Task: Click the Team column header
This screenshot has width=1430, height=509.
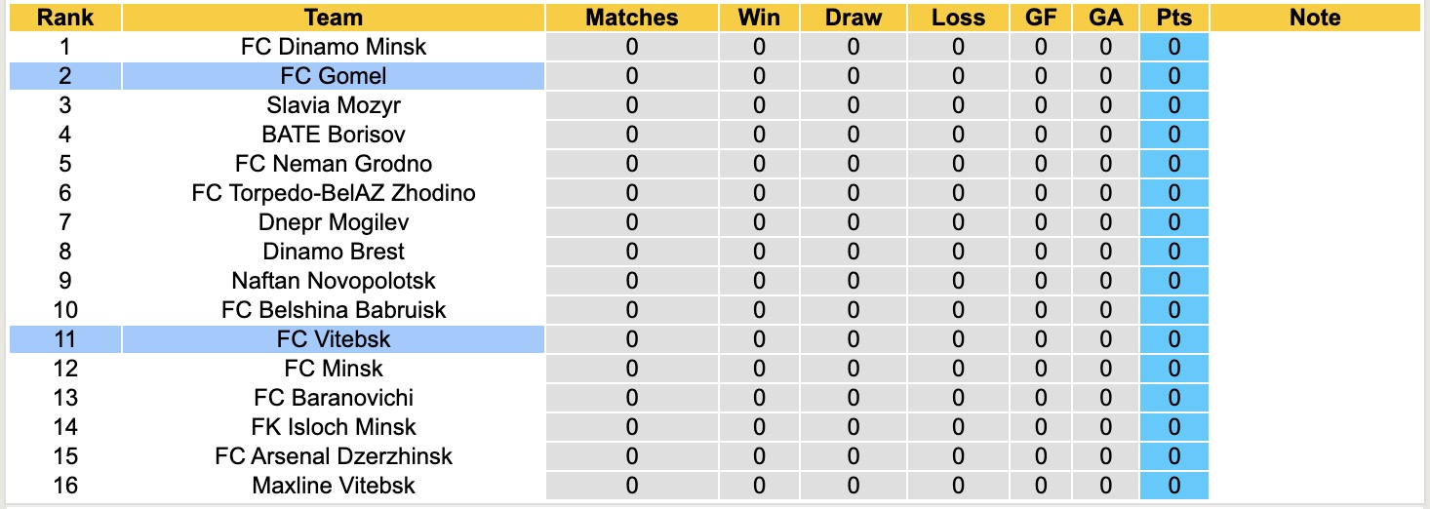Action: [x=334, y=18]
